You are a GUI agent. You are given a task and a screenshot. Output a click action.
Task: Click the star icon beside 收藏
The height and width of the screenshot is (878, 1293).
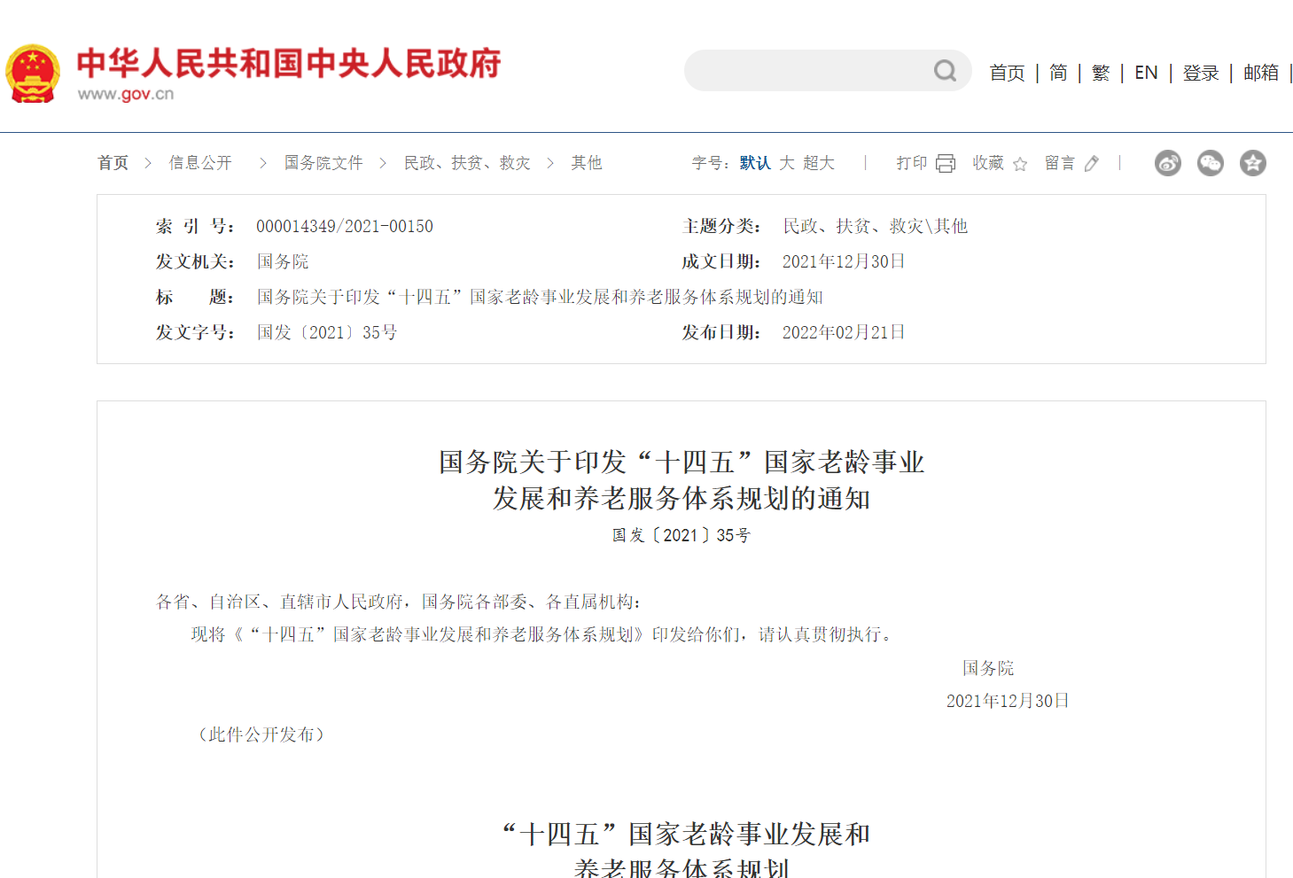click(x=1020, y=164)
